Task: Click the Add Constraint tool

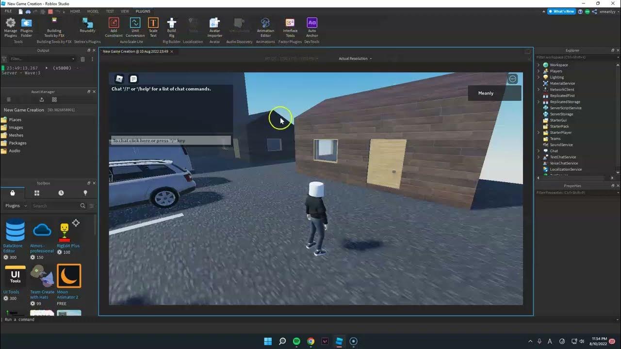Action: click(x=114, y=27)
